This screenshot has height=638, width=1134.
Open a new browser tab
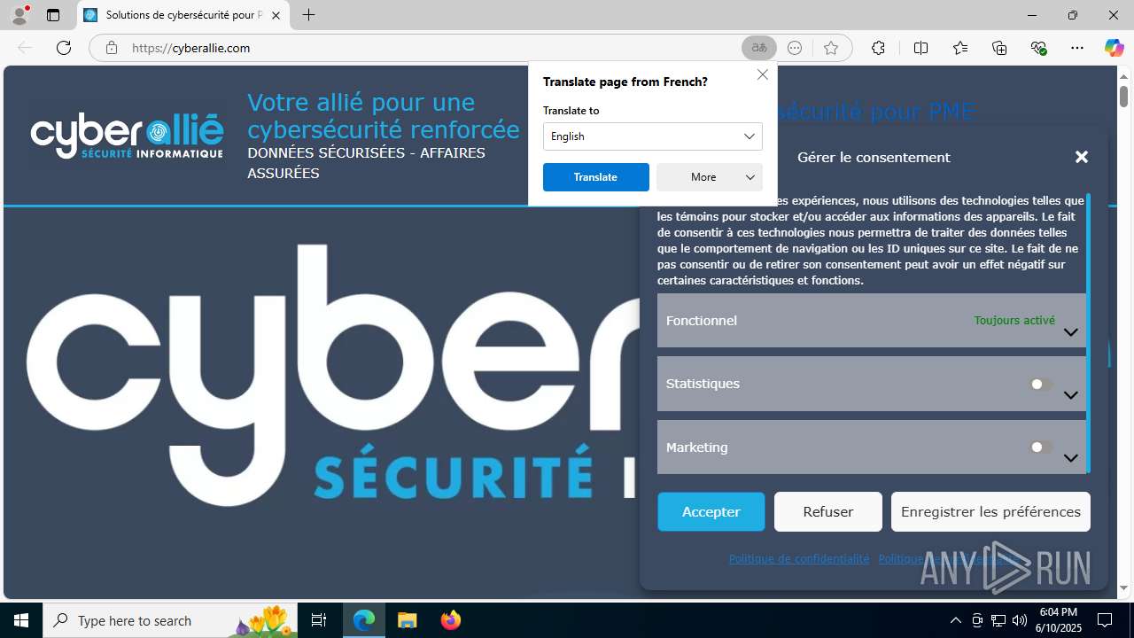coord(308,15)
